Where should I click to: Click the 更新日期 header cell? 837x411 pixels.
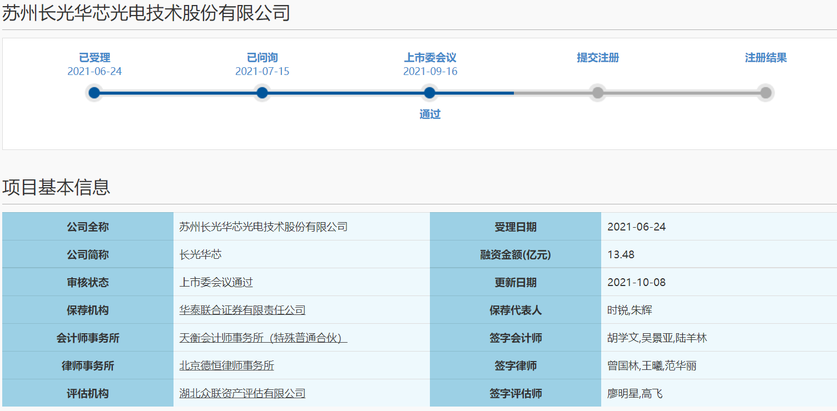coord(516,282)
